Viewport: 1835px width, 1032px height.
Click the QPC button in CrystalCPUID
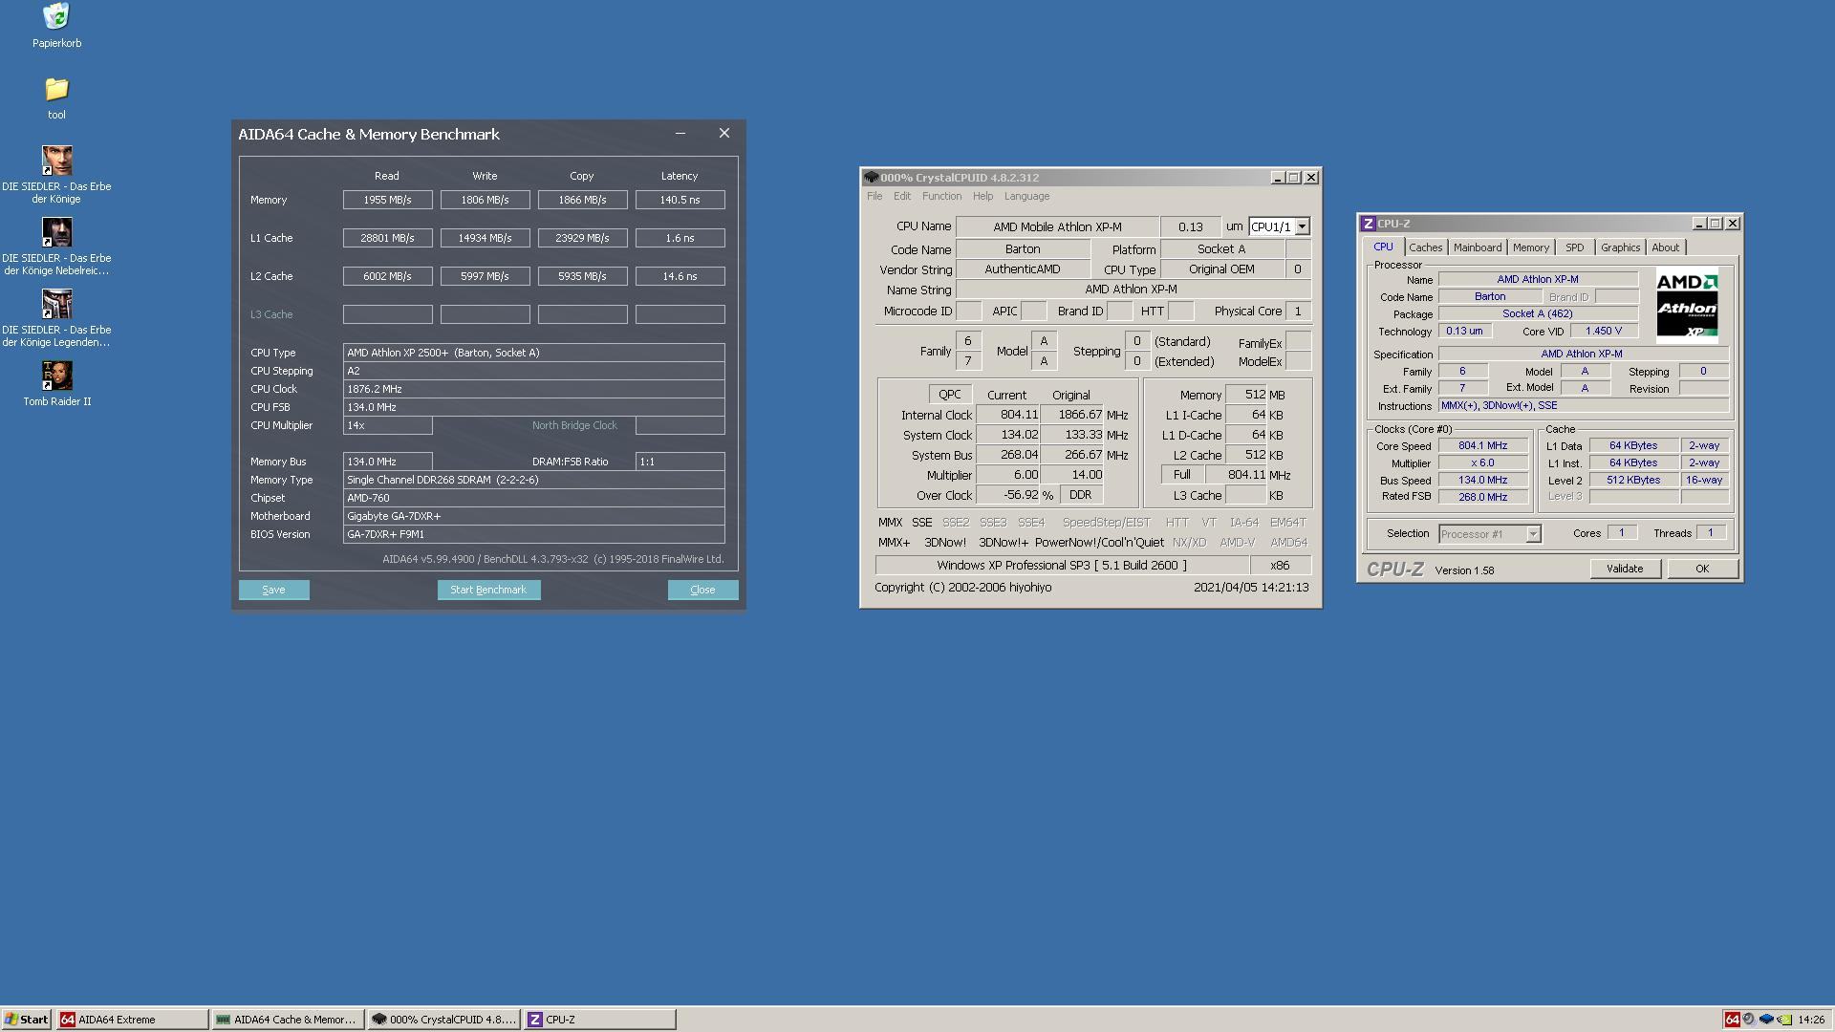coord(949,395)
